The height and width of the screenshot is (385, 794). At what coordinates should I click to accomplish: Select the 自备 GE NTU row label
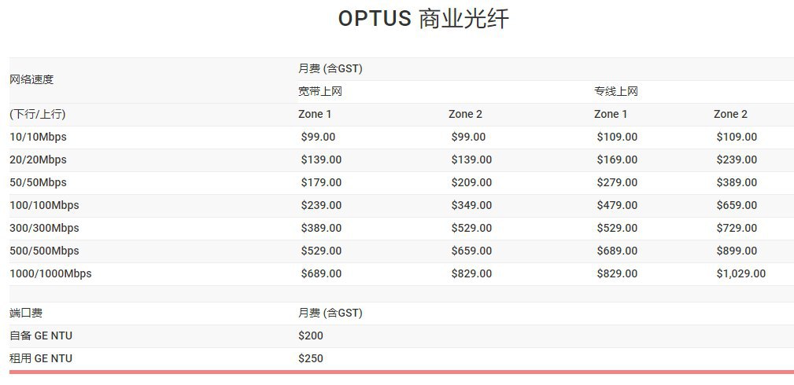coord(41,335)
